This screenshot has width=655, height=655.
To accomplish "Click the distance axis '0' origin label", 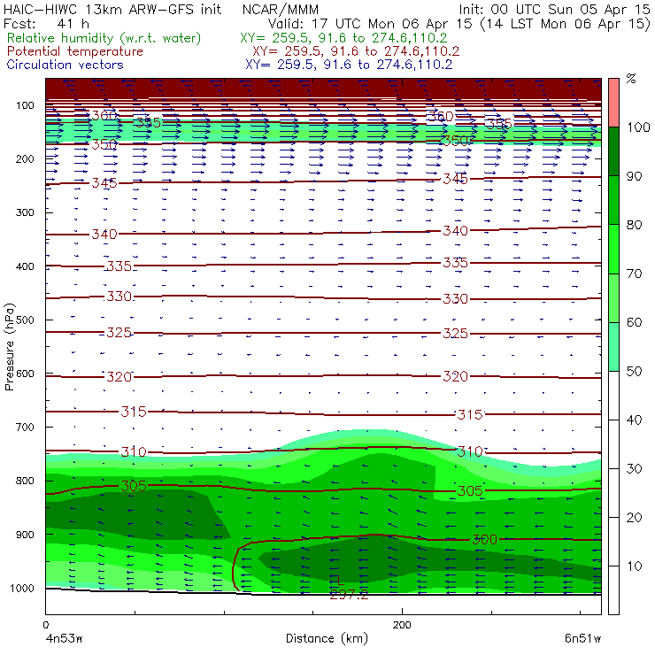I will click(x=45, y=625).
